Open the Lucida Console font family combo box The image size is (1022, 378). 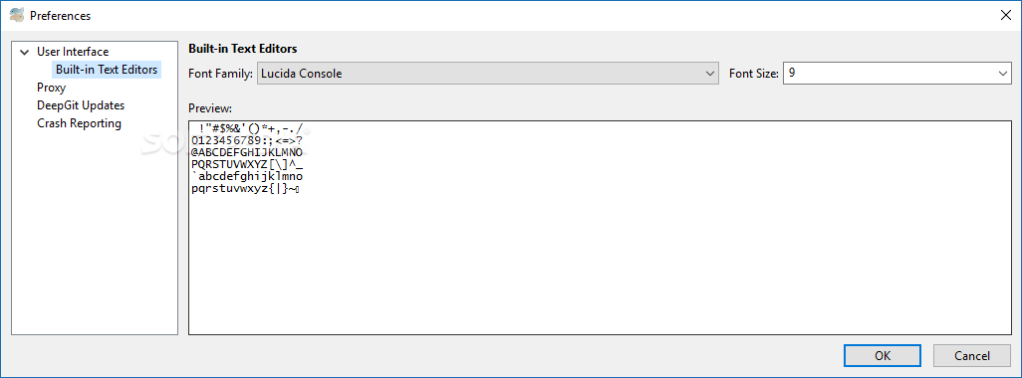[x=488, y=74]
